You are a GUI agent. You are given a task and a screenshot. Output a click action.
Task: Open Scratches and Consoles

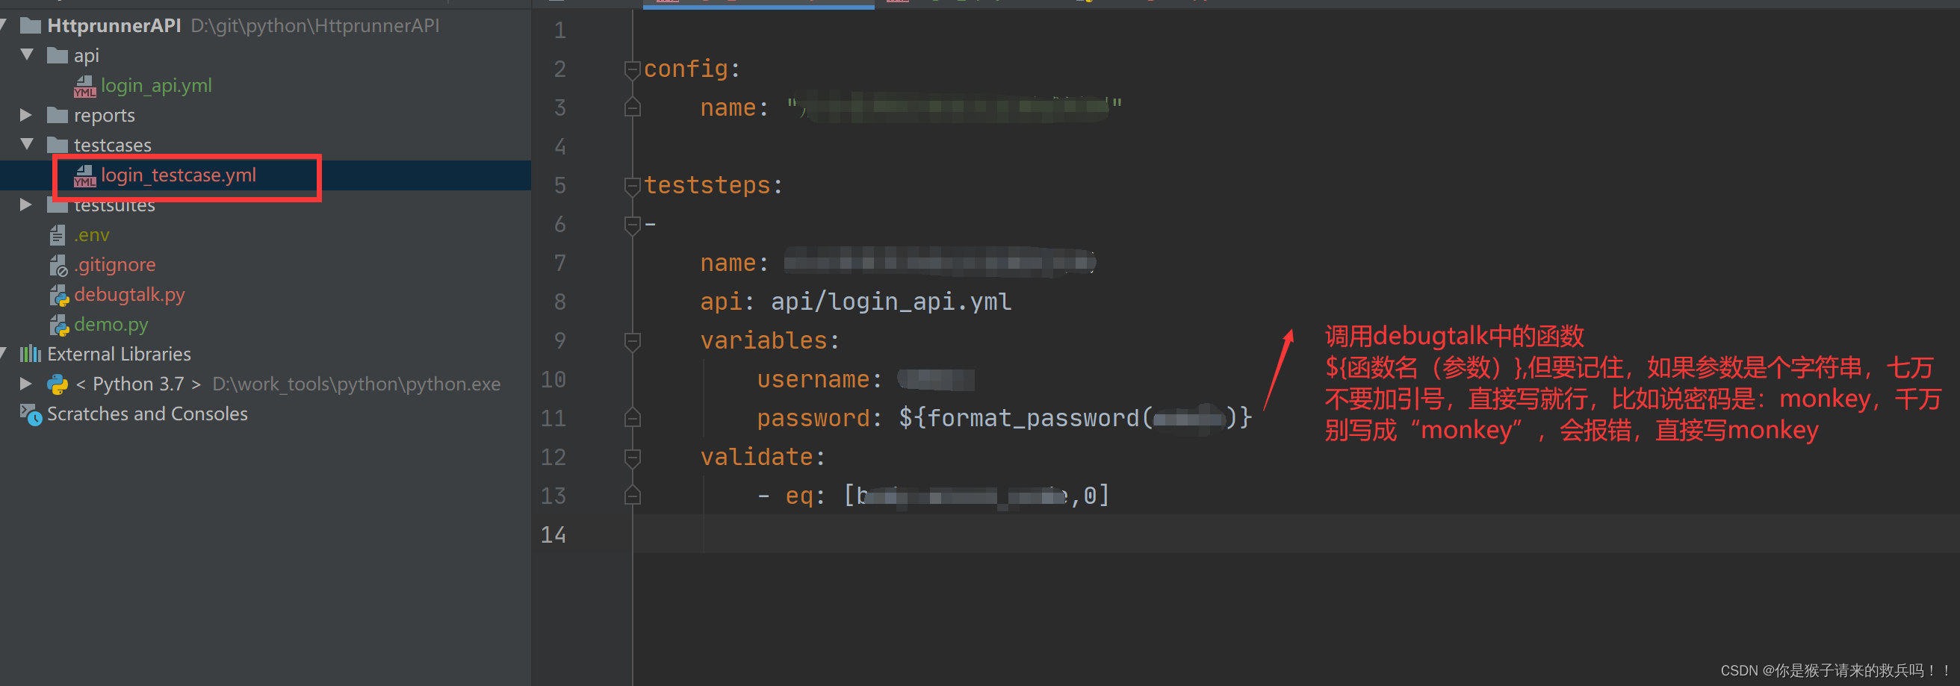(147, 414)
